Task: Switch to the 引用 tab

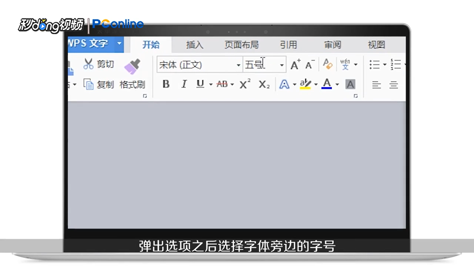Action: click(x=289, y=45)
